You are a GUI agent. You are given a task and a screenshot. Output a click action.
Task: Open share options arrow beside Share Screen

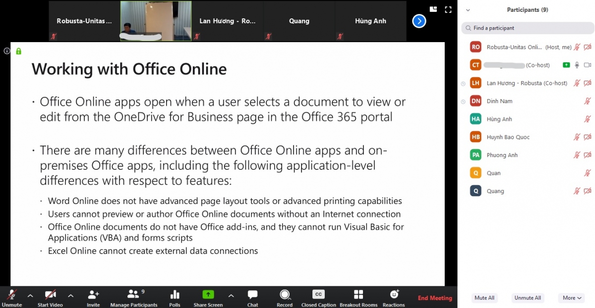coord(231,296)
